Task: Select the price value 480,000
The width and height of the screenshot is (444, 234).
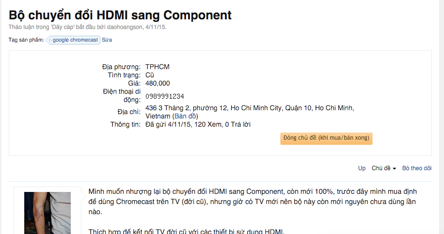Action: pos(158,83)
